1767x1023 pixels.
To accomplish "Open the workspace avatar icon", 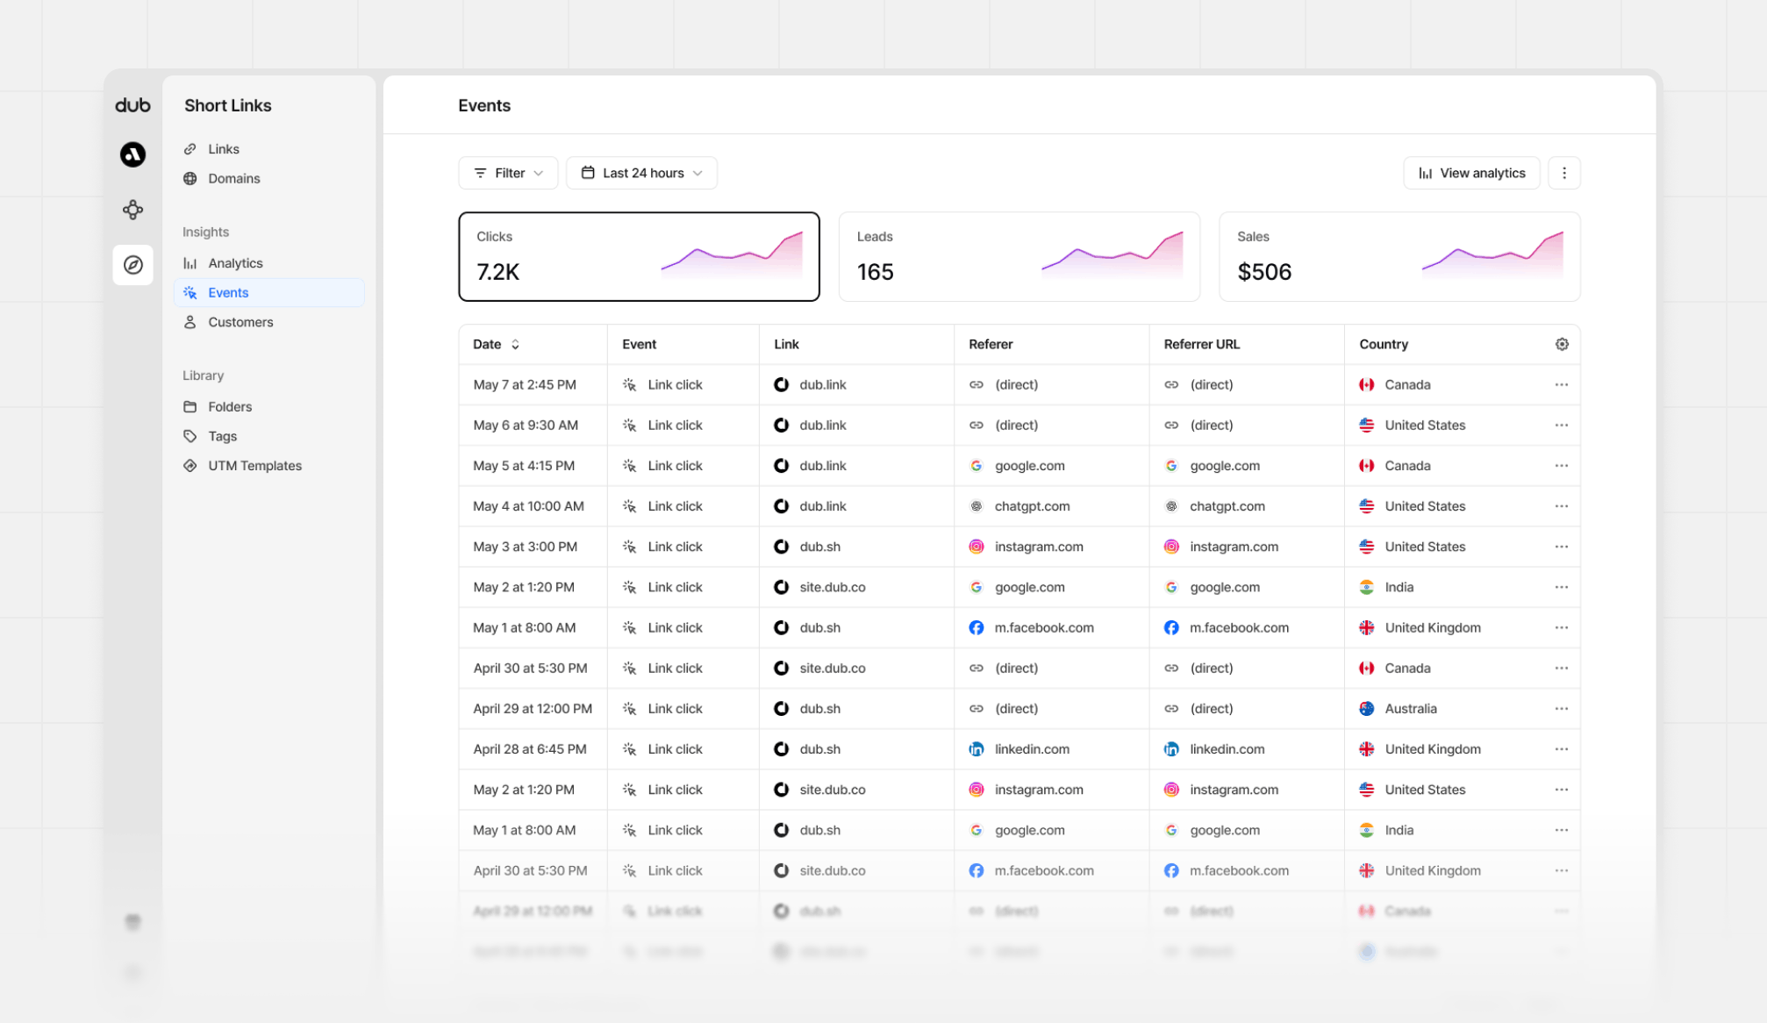I will (132, 154).
